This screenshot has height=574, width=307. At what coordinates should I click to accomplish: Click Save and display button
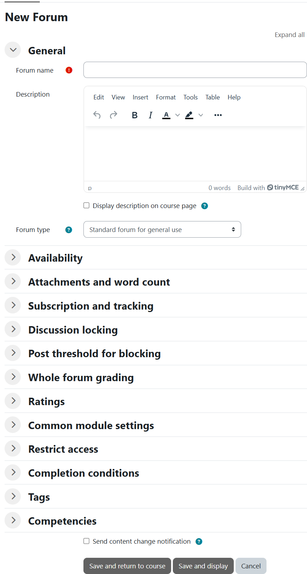[x=203, y=566]
